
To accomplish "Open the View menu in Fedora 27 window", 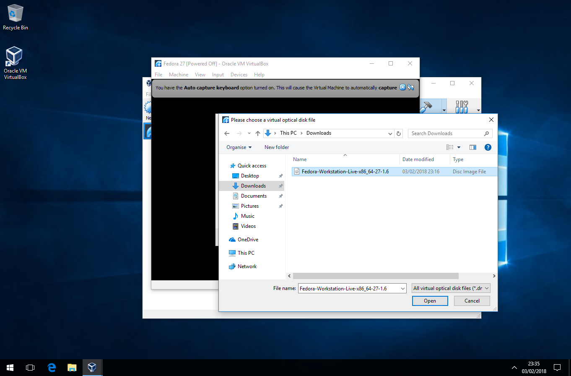I will [200, 75].
